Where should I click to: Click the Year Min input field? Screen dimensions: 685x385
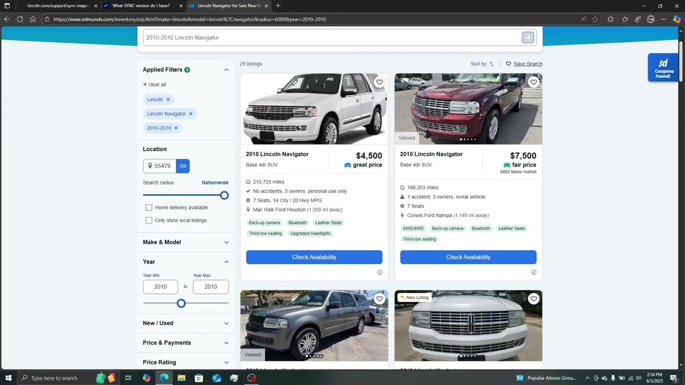[x=161, y=287]
